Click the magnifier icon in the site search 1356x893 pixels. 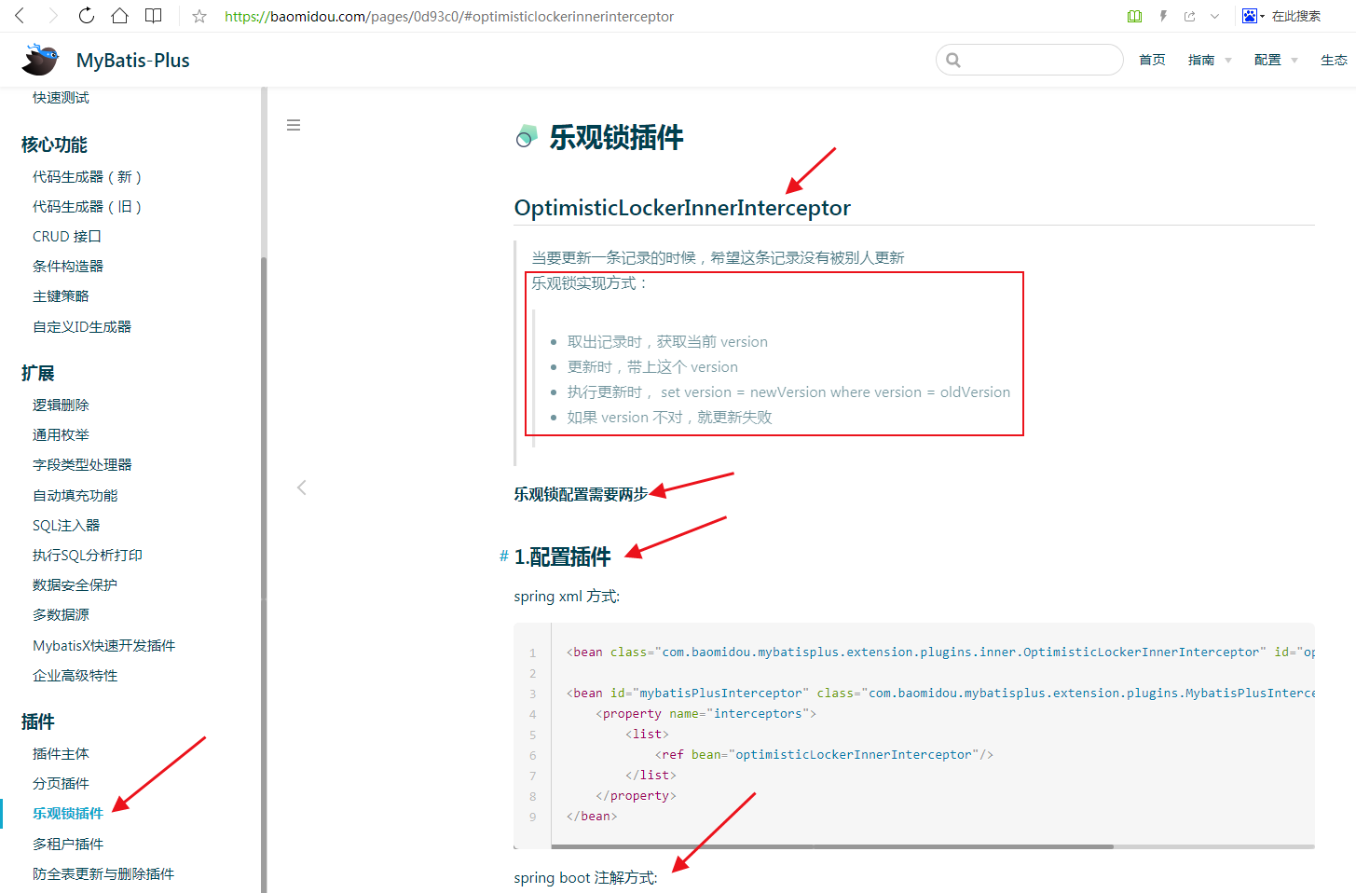953,60
